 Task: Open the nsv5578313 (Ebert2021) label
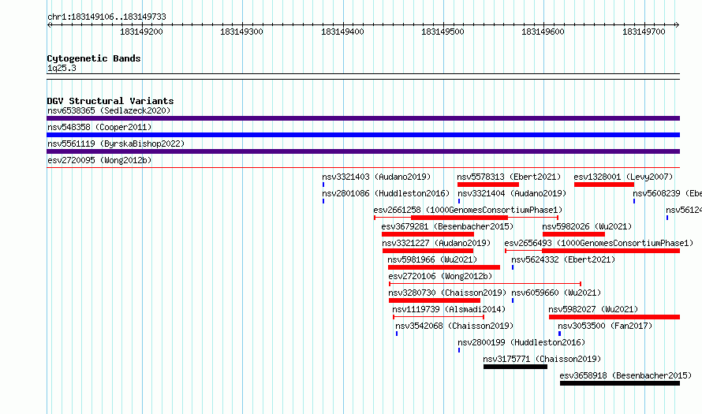click(509, 177)
